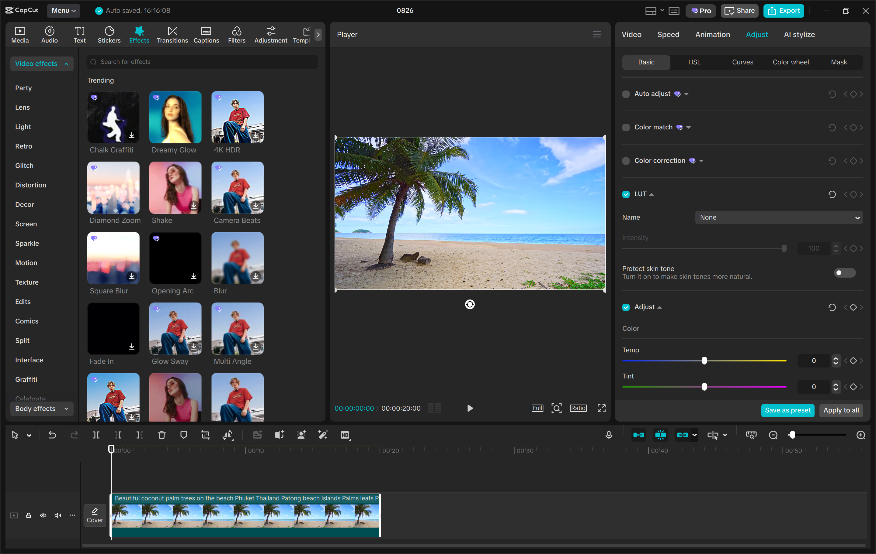Open the Filters panel icon

click(x=236, y=34)
